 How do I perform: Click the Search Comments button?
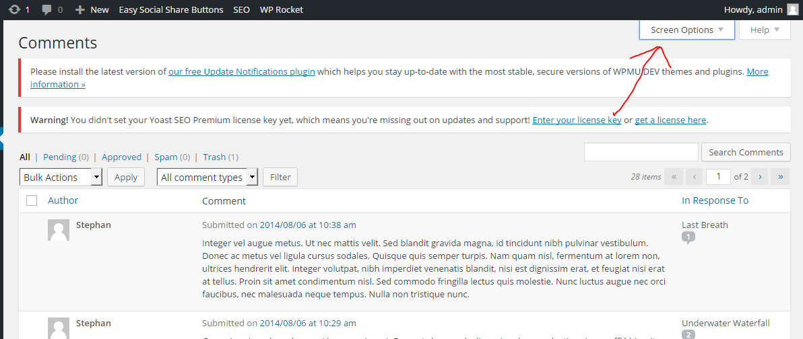[x=746, y=152]
